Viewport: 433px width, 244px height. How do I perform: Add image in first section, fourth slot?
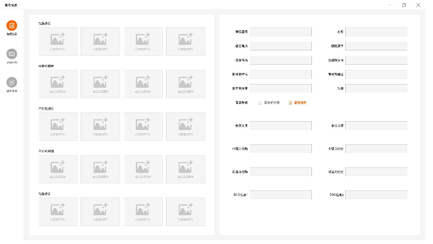[186, 41]
